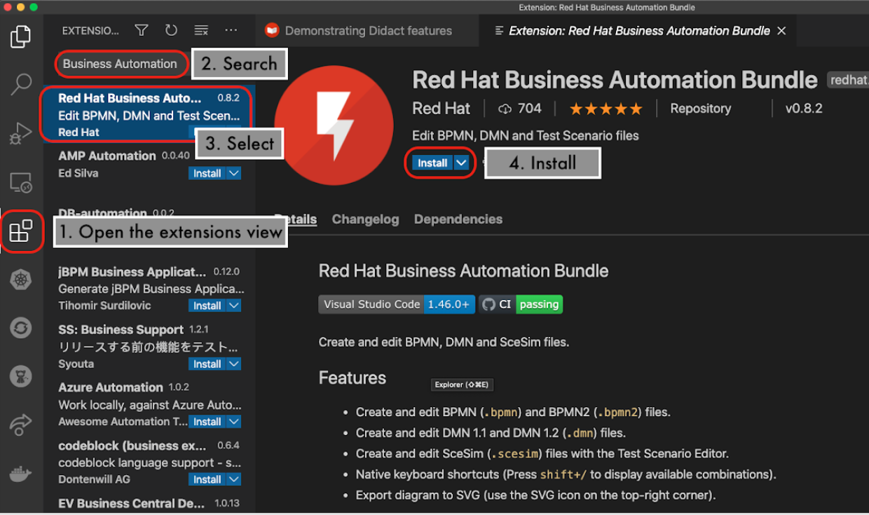
Task: Close the Extension: Red Hat Business Automation Bundle tab
Action: click(x=782, y=31)
